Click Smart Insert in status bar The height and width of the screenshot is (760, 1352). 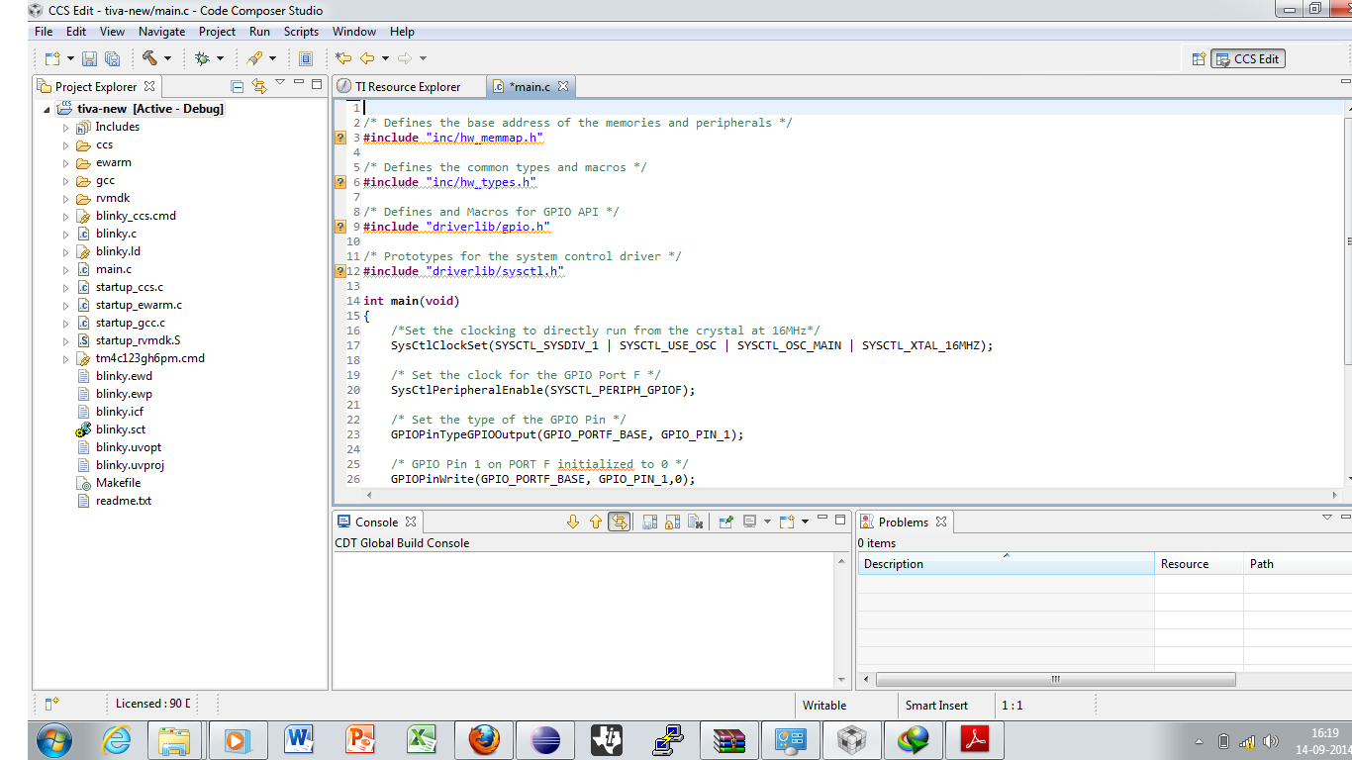pyautogui.click(x=936, y=706)
